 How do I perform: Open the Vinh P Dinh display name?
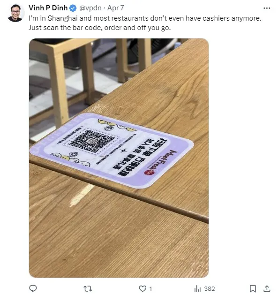(48, 8)
